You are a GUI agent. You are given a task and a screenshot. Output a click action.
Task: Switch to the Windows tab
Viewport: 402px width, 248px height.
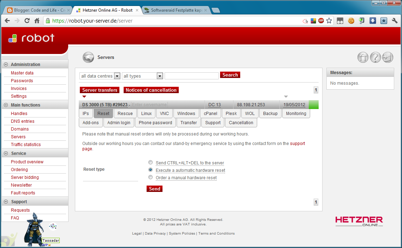point(186,113)
